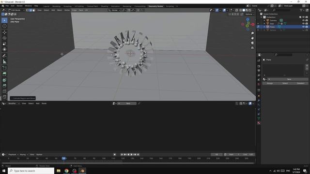
Task: Select the Transform tool
Action: [x=4, y=49]
